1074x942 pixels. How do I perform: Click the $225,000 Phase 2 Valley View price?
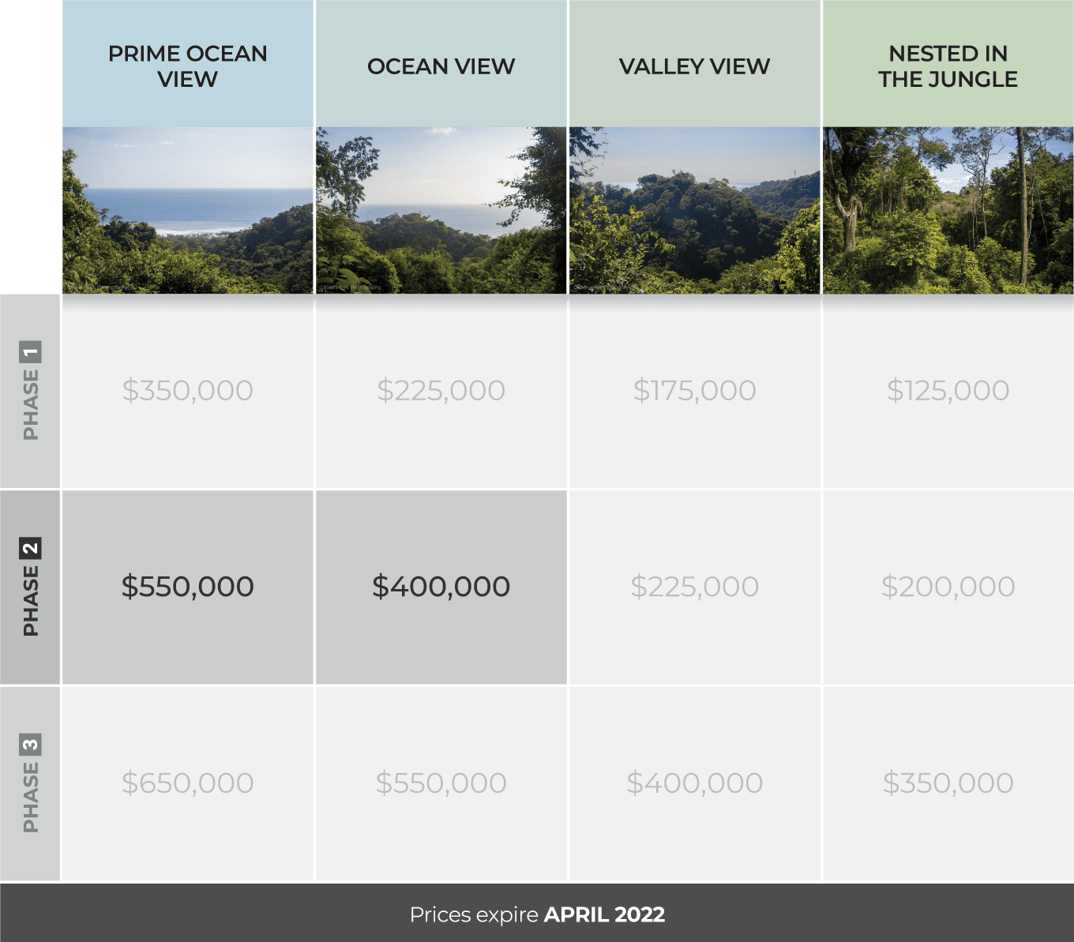[695, 587]
